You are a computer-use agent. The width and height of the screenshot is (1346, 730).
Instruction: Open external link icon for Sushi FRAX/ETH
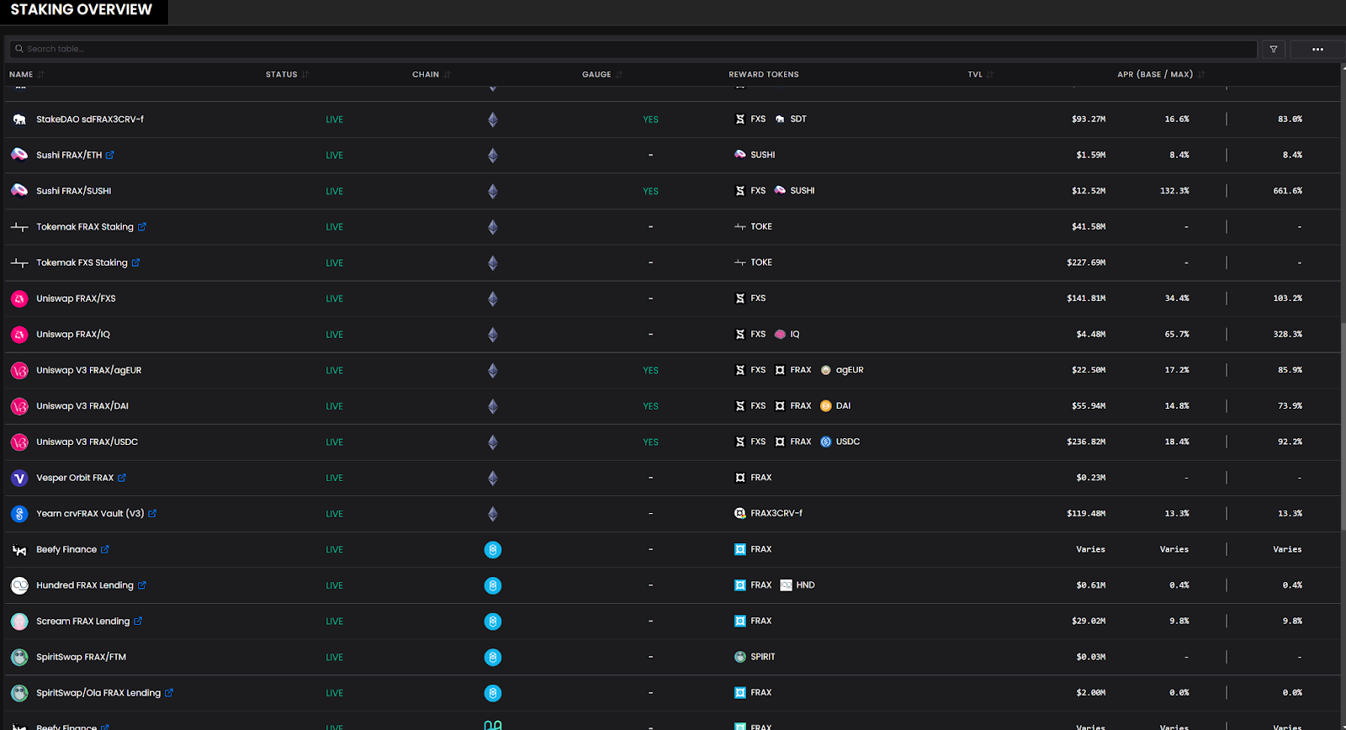[110, 155]
